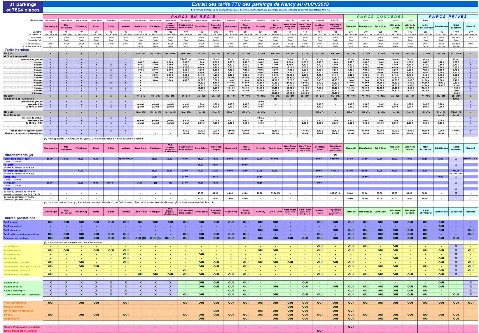Image resolution: width=479 pixels, height=333 pixels.
Task: Select the "Abonnements (2)" section heading
Action: (x=19, y=155)
